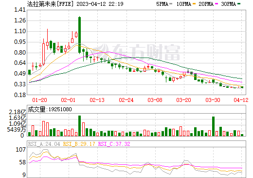253x178 pixels.
Task: Click the 法拉第未来[FFIE] chart title
Action: tap(50, 4)
